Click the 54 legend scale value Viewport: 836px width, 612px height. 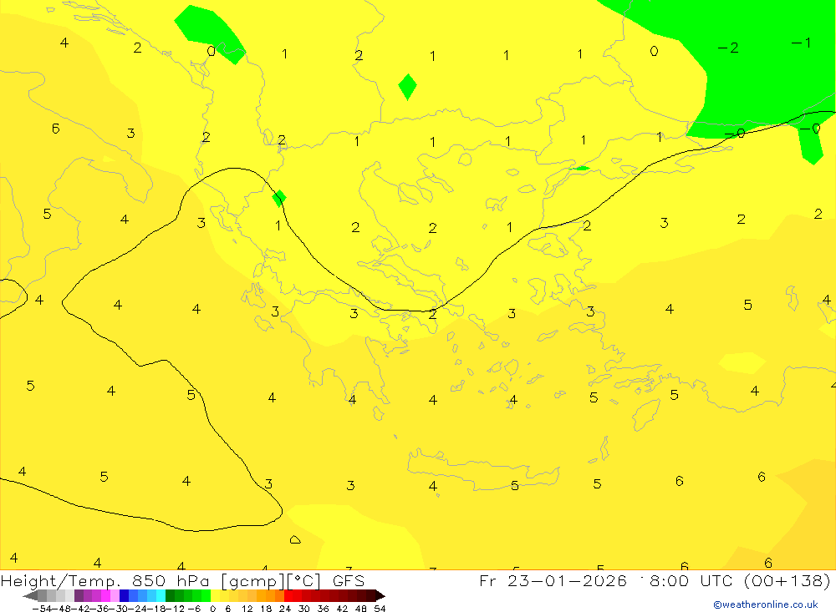point(380,609)
